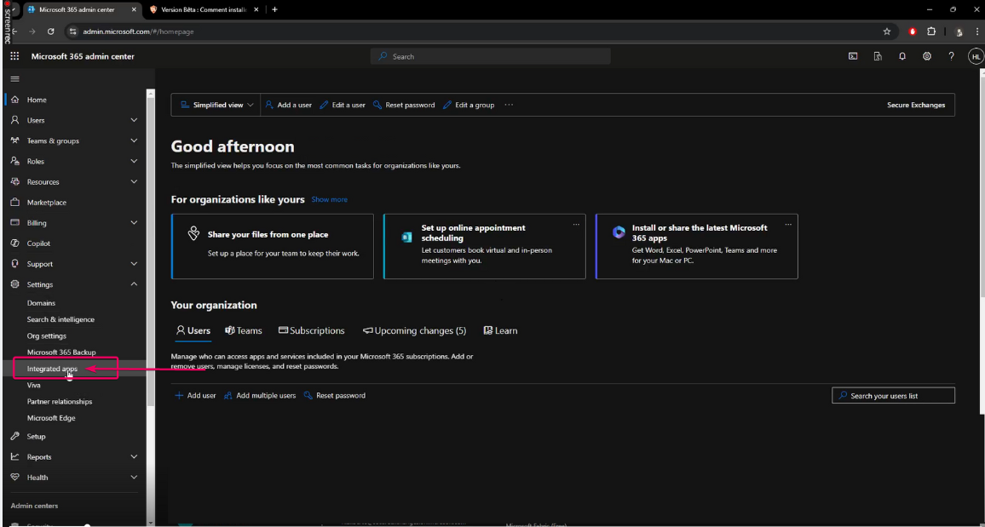Viewport: 985px width, 527px height.
Task: Collapse the navigation menu hamburger icon
Action: [x=14, y=78]
